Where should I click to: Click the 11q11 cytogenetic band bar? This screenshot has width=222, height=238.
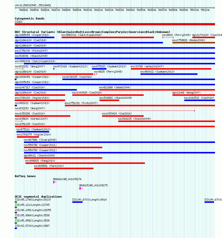coord(115,24)
